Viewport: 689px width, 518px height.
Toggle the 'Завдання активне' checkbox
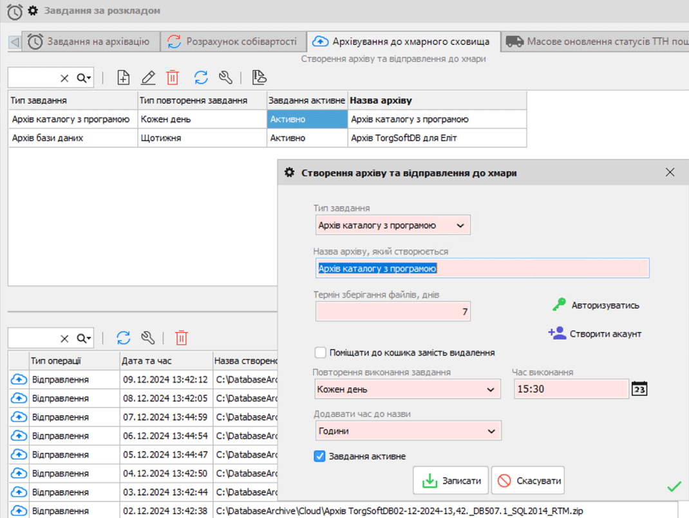point(319,456)
